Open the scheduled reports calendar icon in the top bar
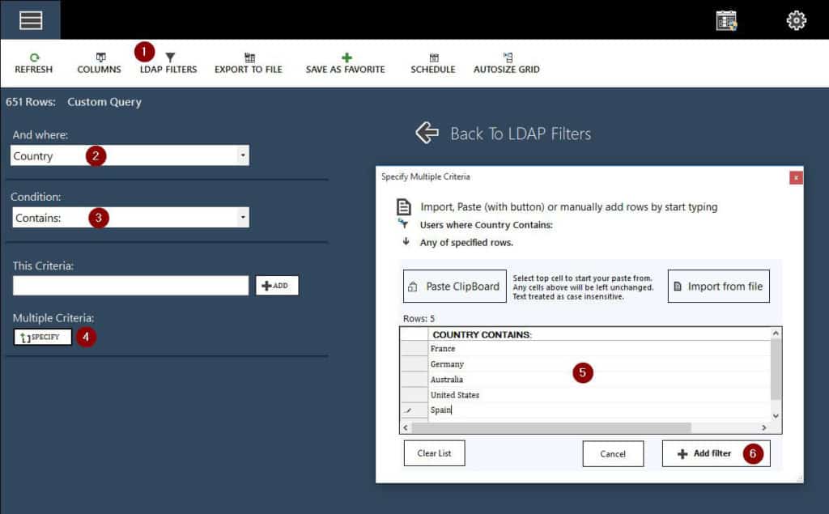The image size is (829, 514). click(x=726, y=20)
